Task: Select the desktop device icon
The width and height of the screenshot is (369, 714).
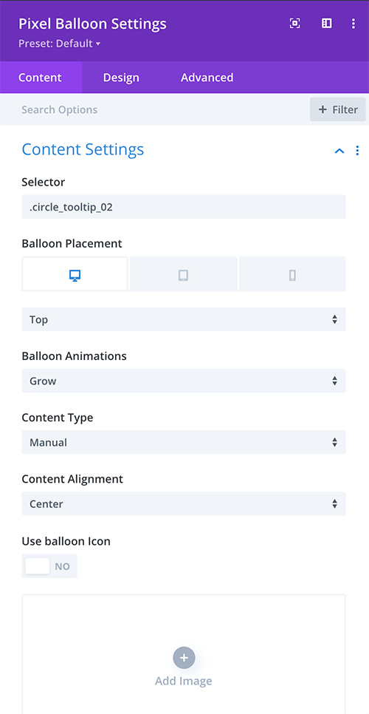Action: point(75,274)
